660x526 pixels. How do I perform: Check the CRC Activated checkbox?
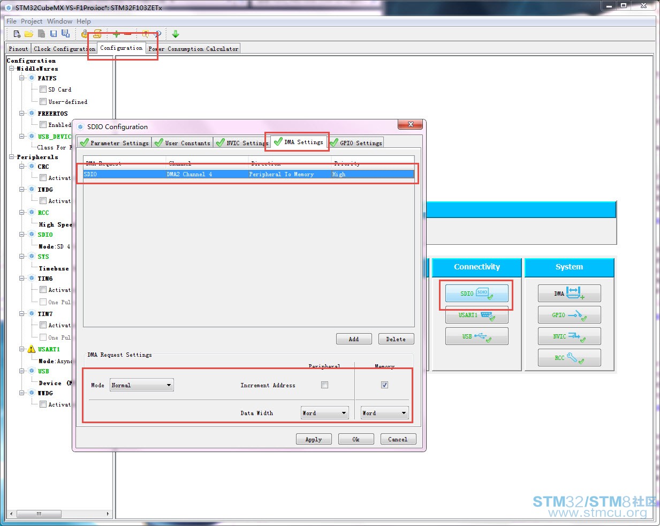(x=43, y=177)
